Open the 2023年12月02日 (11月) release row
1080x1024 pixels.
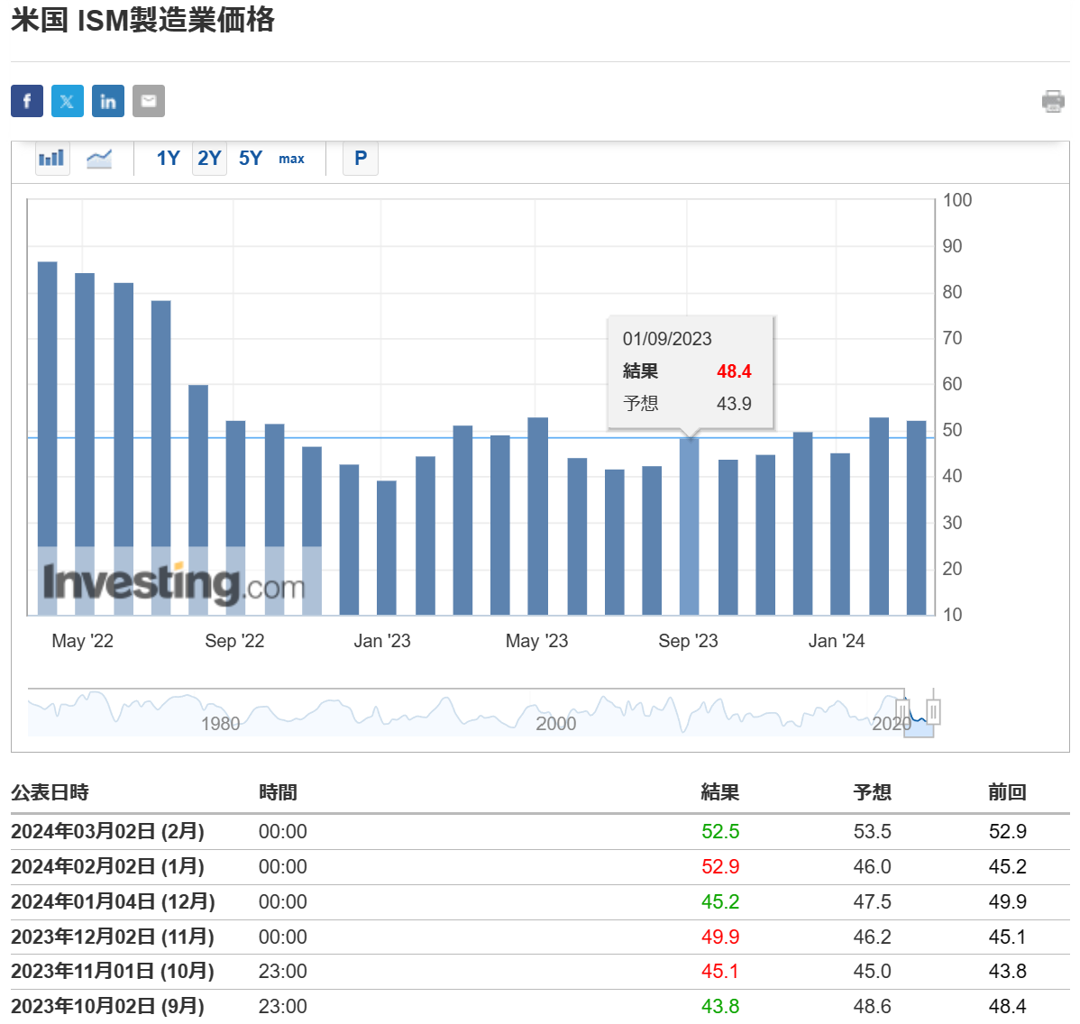tap(113, 937)
